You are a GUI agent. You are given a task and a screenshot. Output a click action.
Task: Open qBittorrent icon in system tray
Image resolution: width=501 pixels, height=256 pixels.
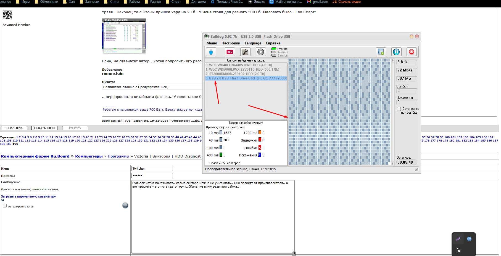pos(469,239)
